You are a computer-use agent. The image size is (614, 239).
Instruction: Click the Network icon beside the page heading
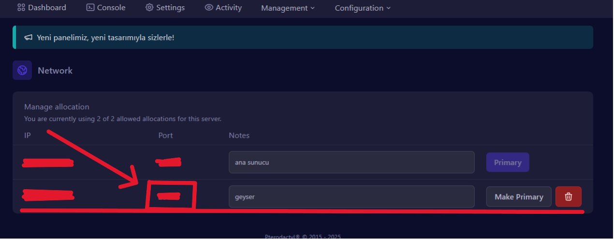(22, 71)
